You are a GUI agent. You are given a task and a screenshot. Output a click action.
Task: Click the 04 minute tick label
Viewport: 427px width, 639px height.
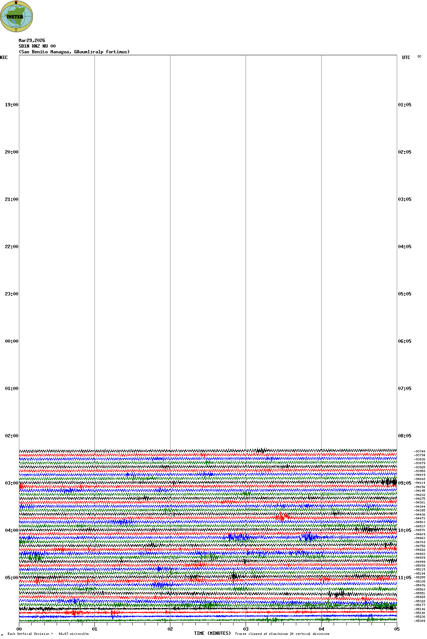pos(321,629)
